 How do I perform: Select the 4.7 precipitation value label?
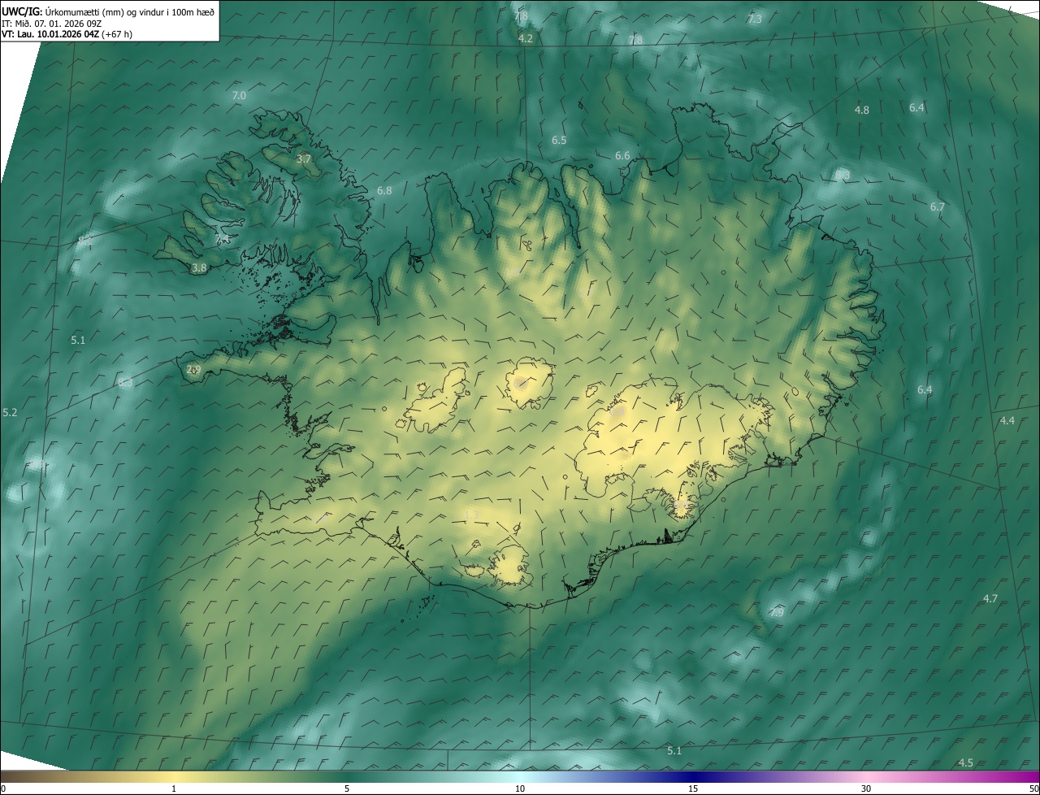click(x=990, y=598)
